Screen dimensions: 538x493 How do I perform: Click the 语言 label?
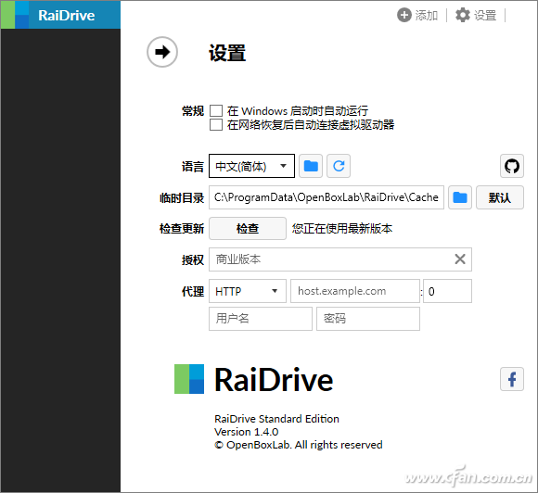[x=193, y=167]
